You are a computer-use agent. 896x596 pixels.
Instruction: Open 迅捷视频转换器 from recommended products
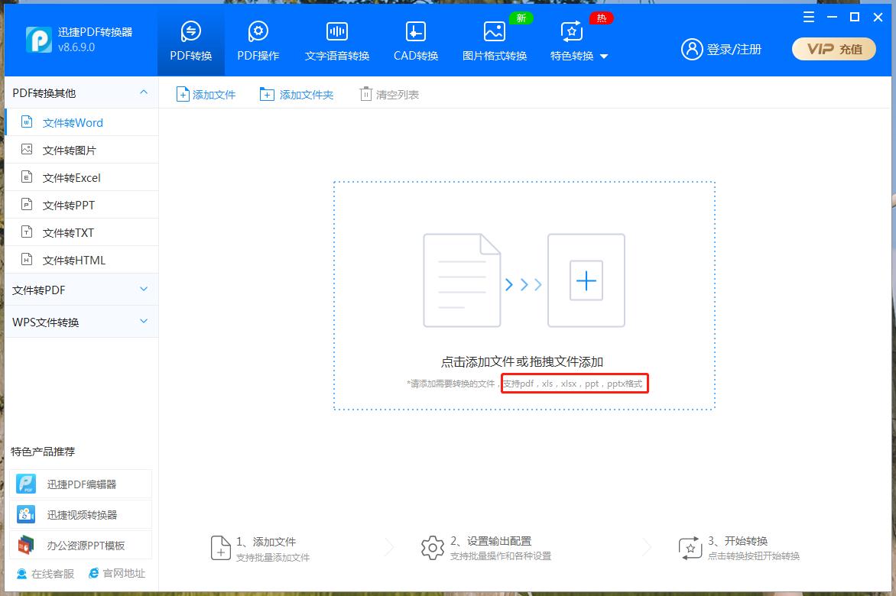point(80,513)
